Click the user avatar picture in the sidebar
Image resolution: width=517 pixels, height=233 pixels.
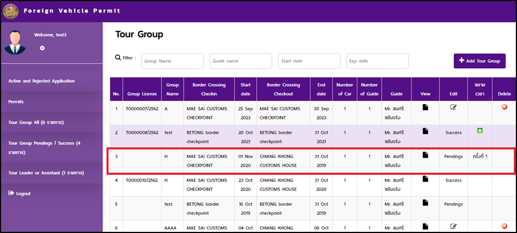15,42
